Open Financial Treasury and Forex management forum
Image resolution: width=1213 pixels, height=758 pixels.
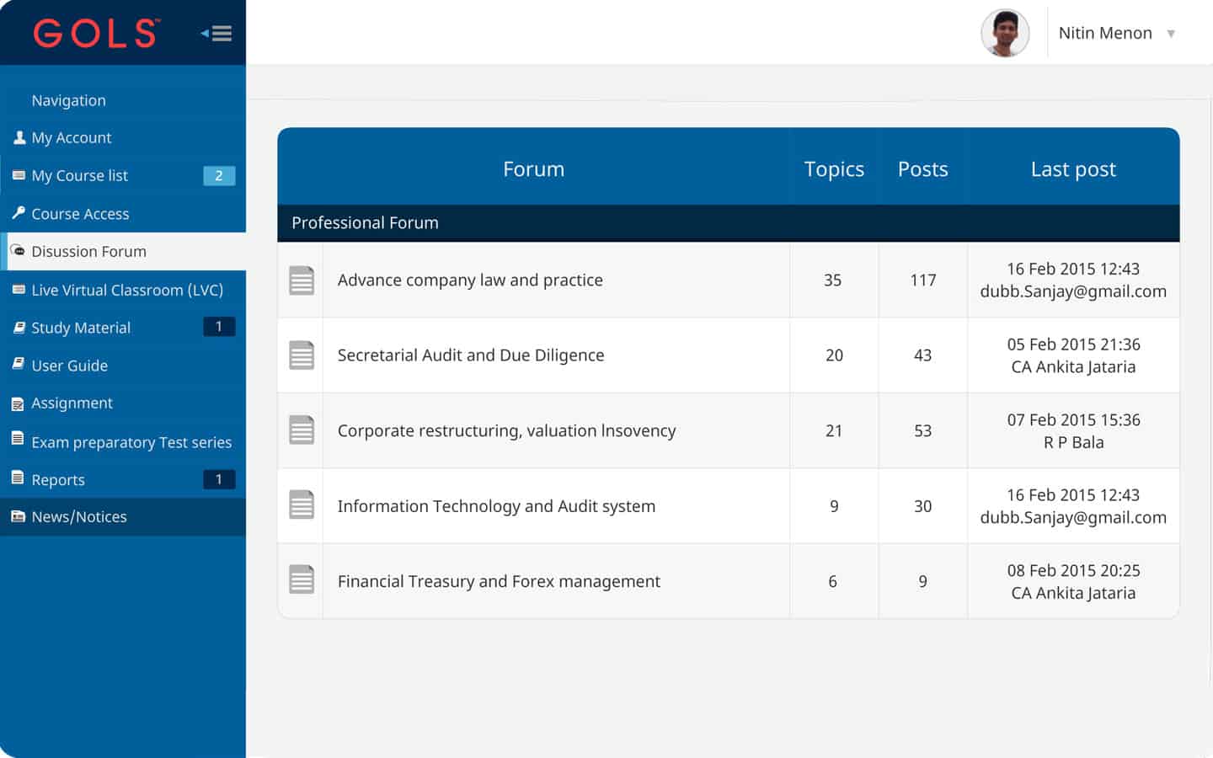499,581
